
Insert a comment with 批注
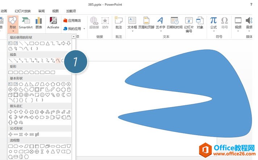(x=119, y=23)
